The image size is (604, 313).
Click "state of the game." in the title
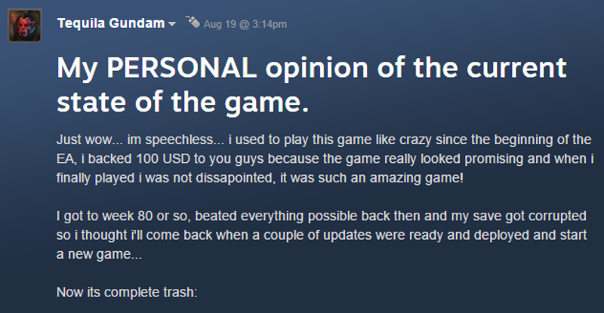coord(183,102)
